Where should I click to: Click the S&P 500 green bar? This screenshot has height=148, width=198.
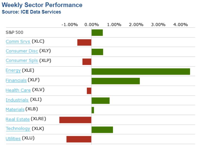[97, 32]
